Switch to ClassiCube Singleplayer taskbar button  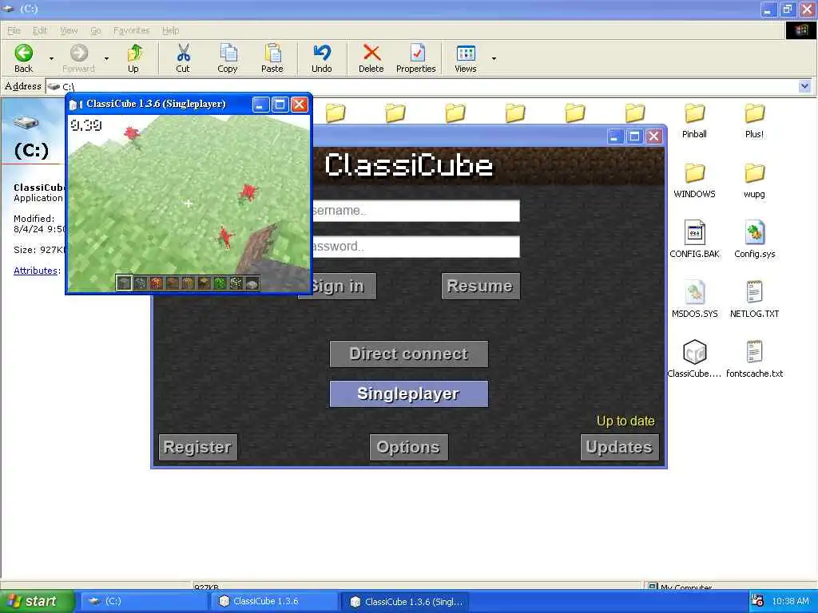[x=405, y=601]
